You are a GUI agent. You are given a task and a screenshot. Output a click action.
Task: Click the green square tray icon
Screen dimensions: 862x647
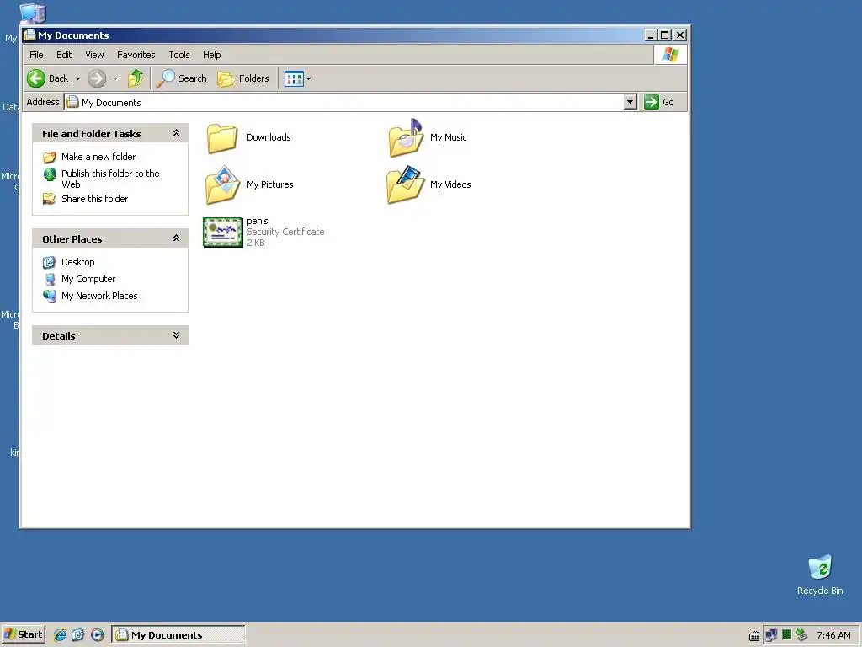[787, 635]
